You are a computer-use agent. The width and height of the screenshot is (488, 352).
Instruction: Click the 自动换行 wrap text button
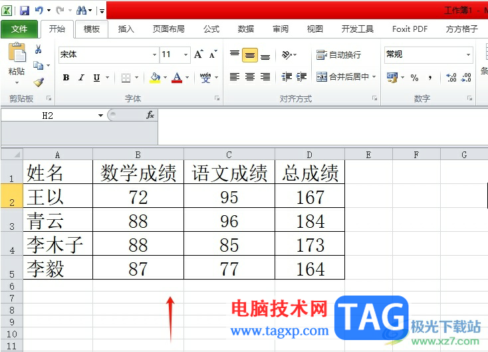click(x=338, y=54)
